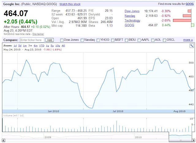This screenshot has height=143, width=196.
Task: Open the Nasdaq index link
Action: 130,16
